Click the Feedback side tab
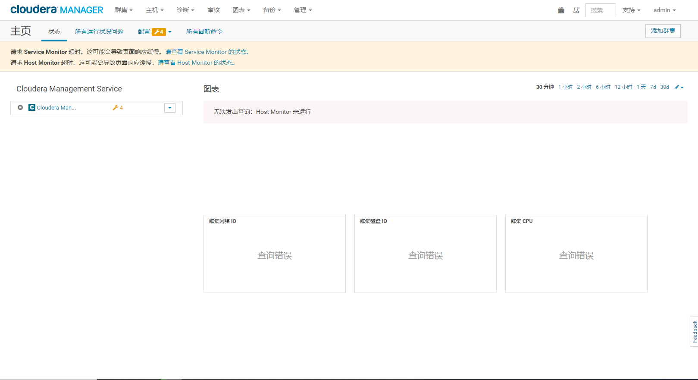 point(694,331)
